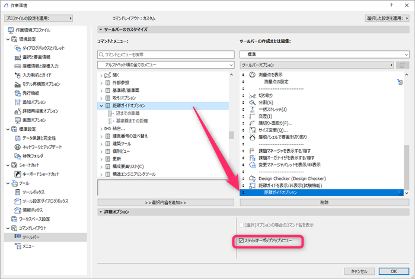Collapse the ツール tree group
415x279 pixels.
click(x=8, y=183)
